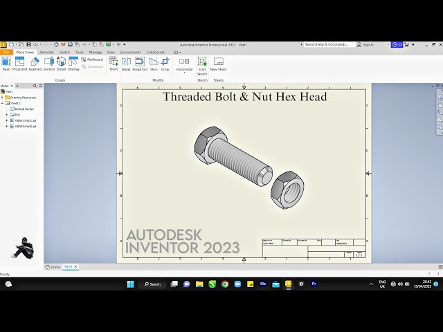
Task: Switch to the Annotate ribbon tab
Action: click(x=46, y=53)
